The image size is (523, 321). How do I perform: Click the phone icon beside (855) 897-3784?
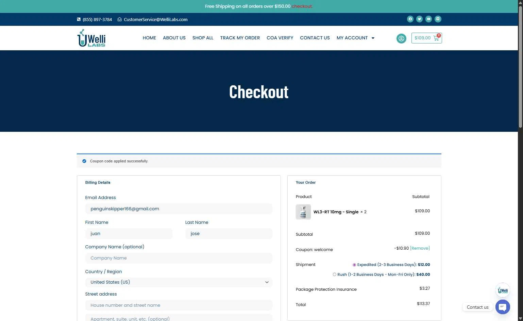click(79, 19)
